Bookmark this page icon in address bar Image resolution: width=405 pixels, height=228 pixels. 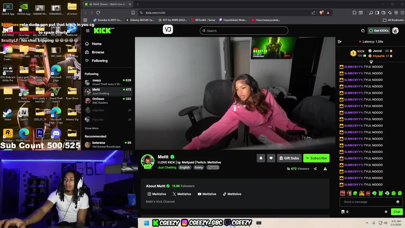(133, 13)
